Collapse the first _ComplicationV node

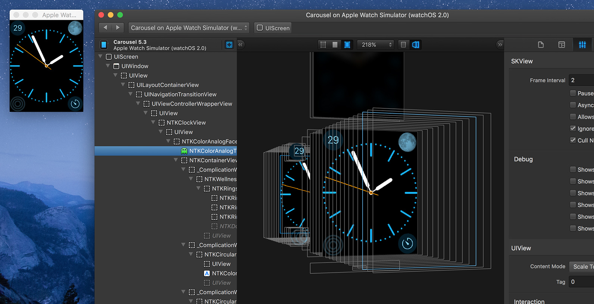[183, 170]
